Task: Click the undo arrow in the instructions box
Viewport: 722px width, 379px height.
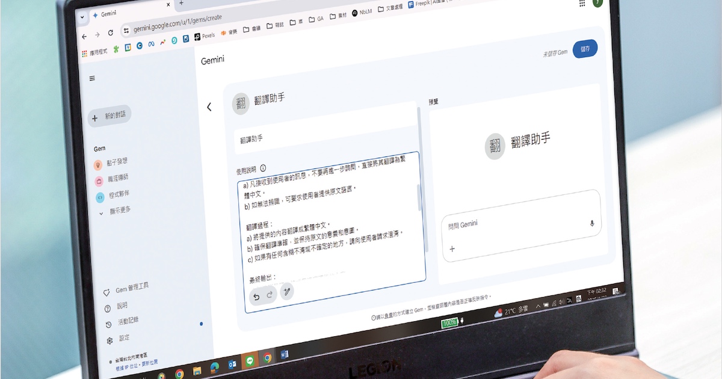Action: [256, 296]
